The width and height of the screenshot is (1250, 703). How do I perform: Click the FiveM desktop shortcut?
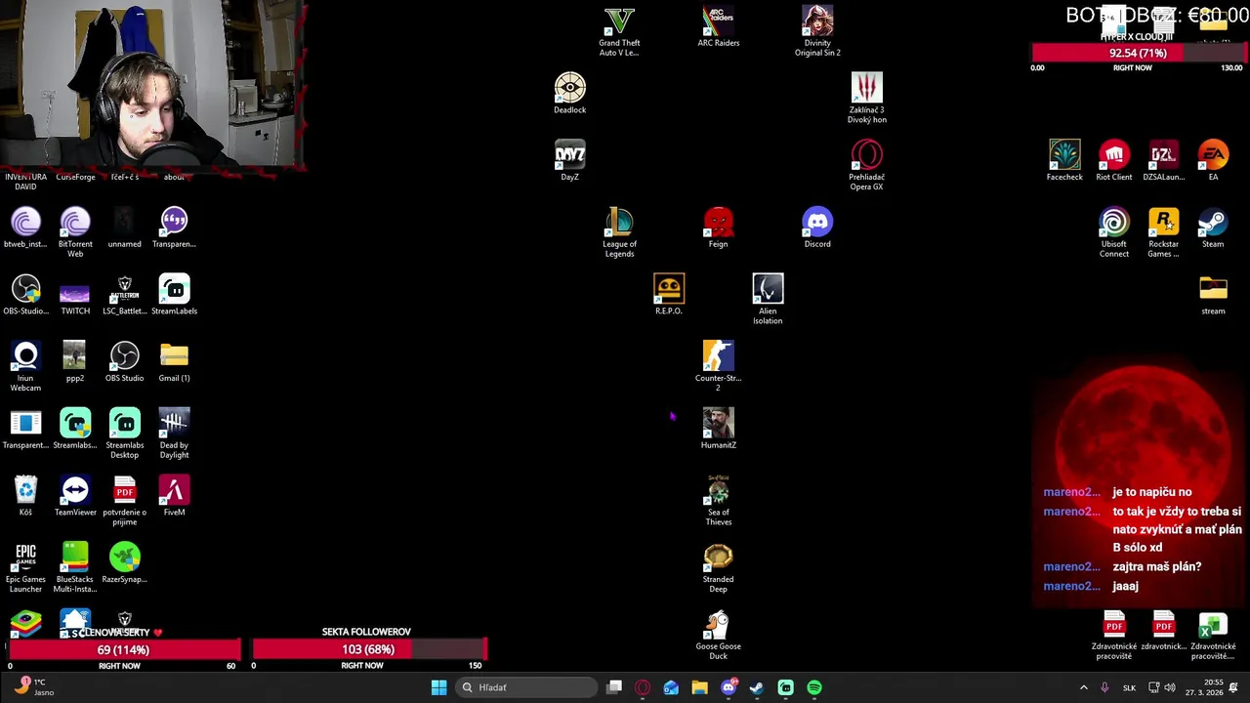tap(174, 497)
